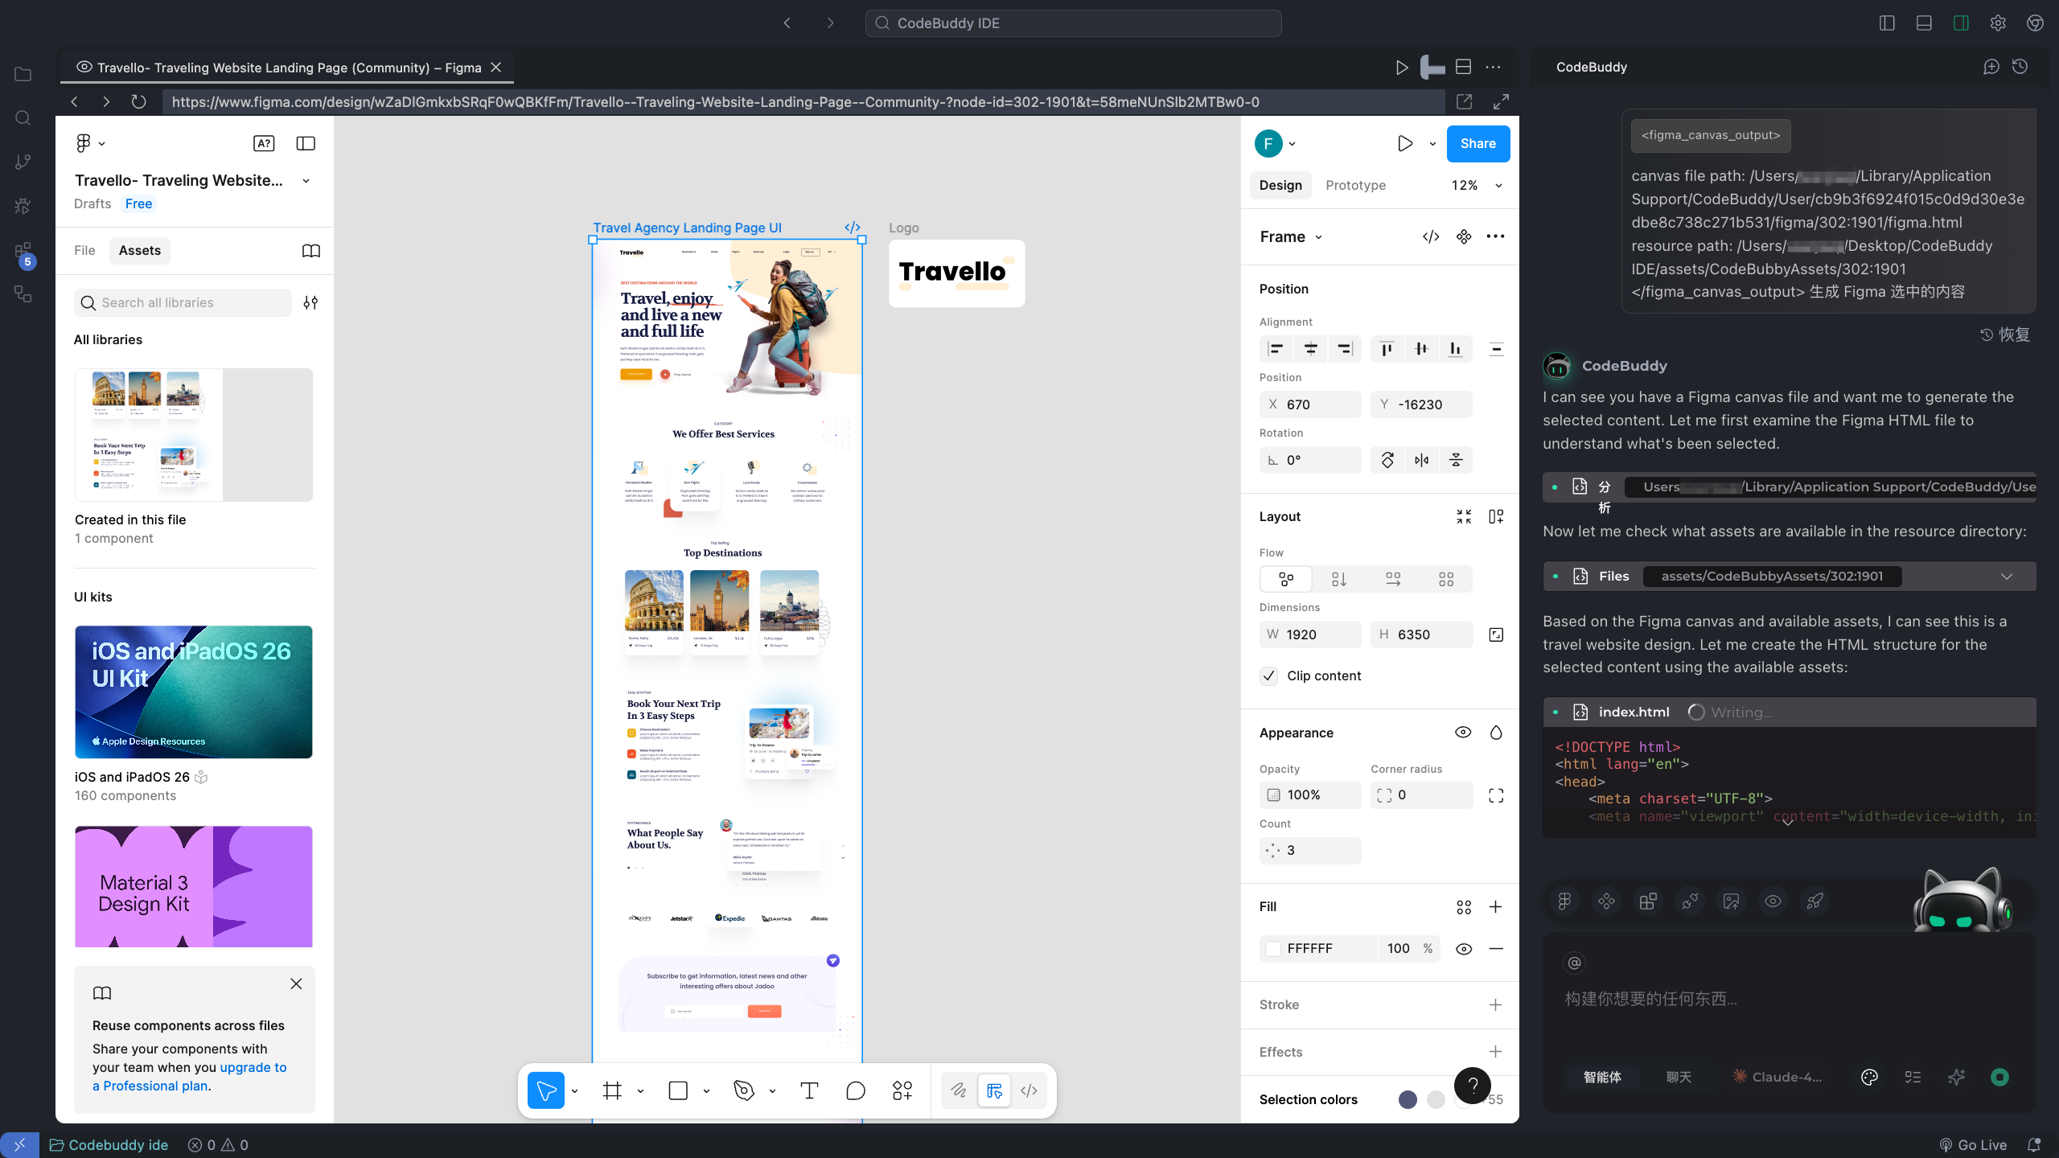This screenshot has height=1158, width=2059.
Task: Add a new Effect
Action: point(1495,1052)
